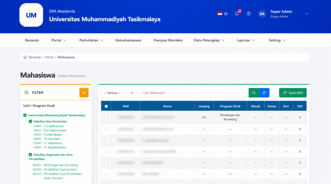Image resolution: width=331 pixels, height=184 pixels.
Task: Select 86230 - Pendidikan Agama Islam
Action: coord(55,169)
